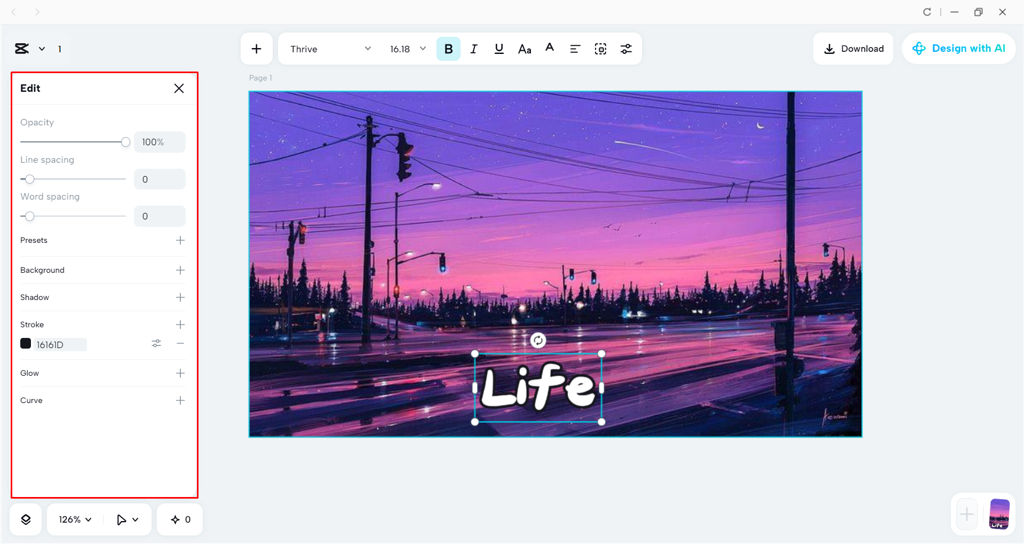The width and height of the screenshot is (1024, 544).
Task: Toggle bold formatting on selected text
Action: [x=448, y=49]
